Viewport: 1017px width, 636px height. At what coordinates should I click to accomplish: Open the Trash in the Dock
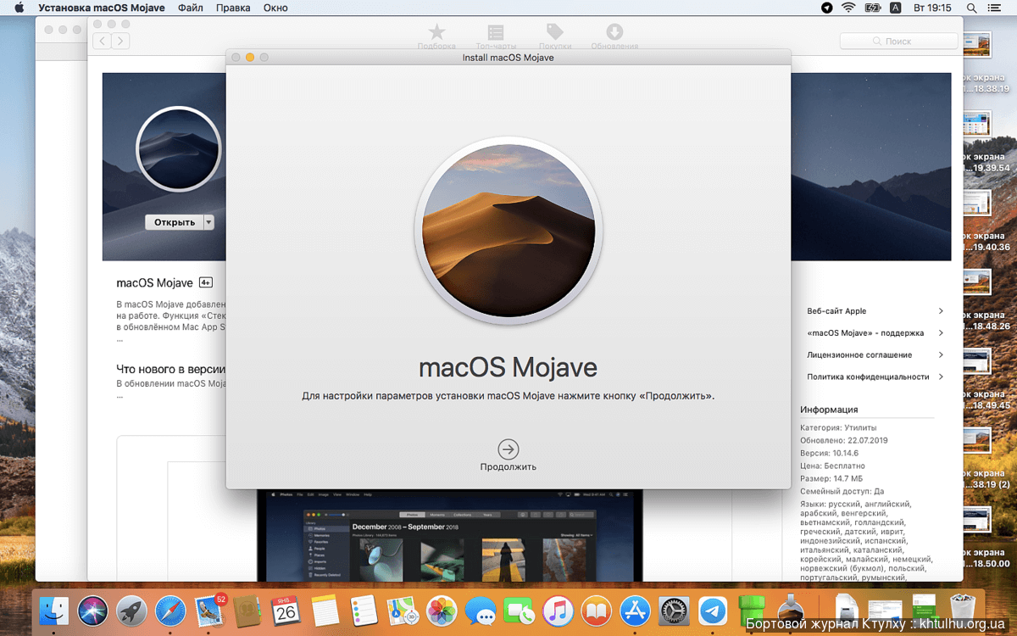963,610
